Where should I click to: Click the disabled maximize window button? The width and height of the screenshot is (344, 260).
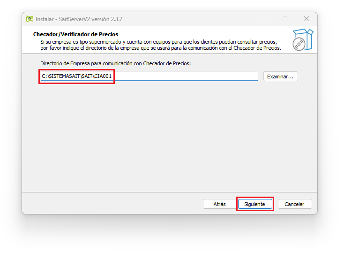point(285,19)
